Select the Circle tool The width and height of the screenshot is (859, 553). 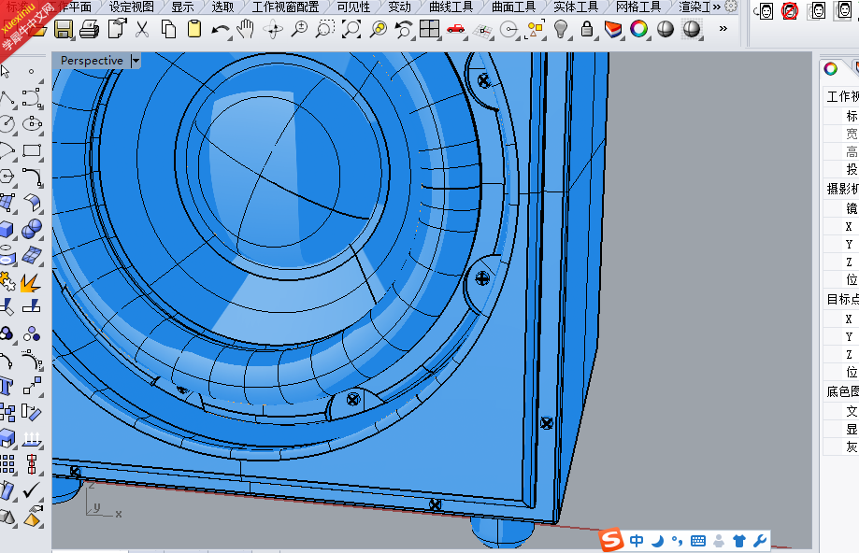7,124
